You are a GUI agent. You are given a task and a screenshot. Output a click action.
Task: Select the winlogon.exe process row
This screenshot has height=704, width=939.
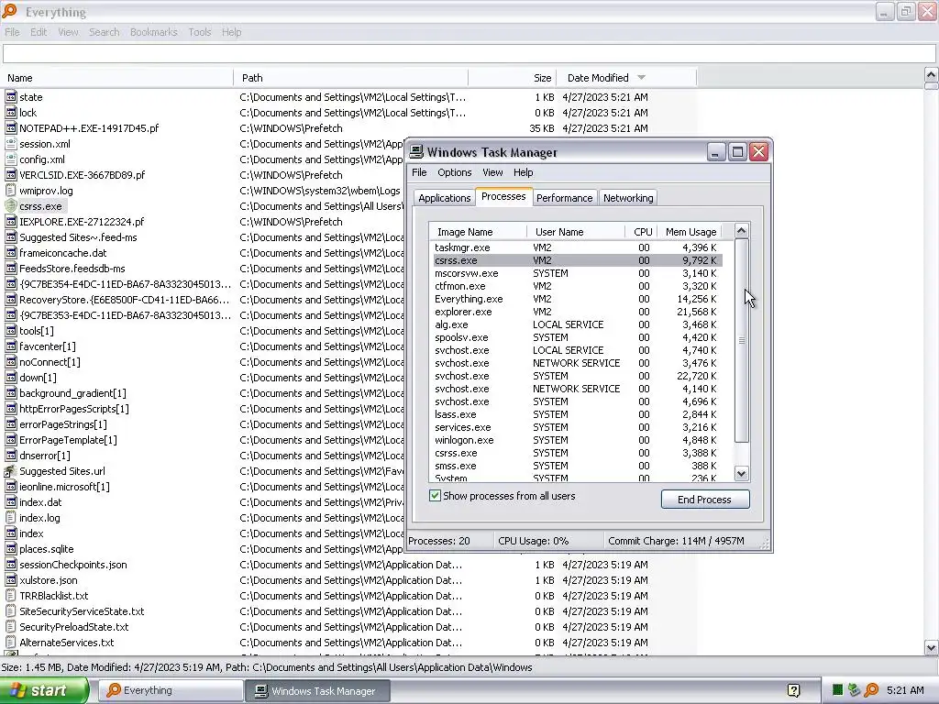click(578, 440)
